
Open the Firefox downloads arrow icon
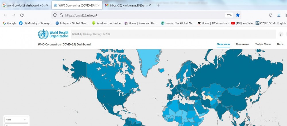(279, 15)
